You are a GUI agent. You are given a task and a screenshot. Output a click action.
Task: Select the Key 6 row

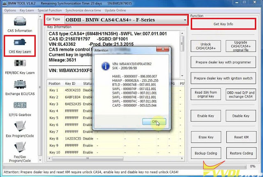[x=116, y=125]
